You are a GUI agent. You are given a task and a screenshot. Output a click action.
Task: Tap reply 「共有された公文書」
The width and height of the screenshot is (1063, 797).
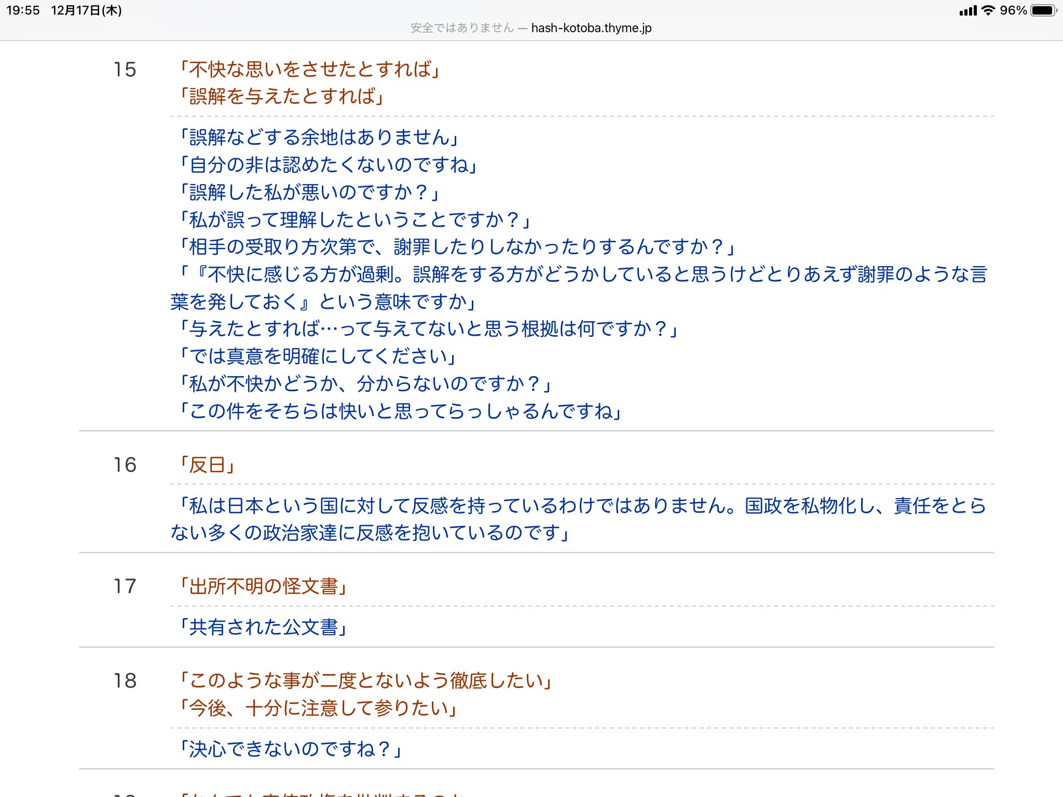(x=262, y=627)
